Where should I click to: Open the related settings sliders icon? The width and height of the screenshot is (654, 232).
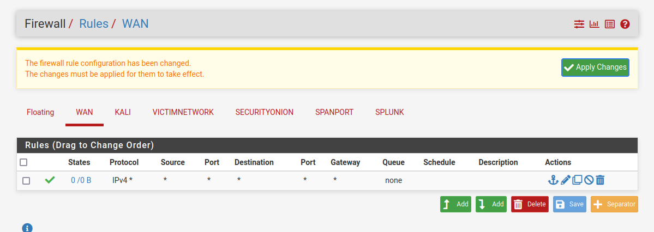pos(579,24)
